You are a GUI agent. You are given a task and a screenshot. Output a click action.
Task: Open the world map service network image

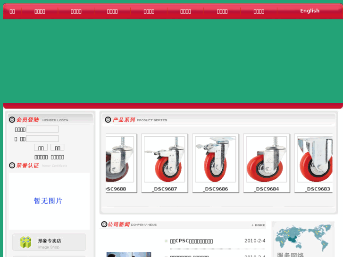click(x=303, y=239)
